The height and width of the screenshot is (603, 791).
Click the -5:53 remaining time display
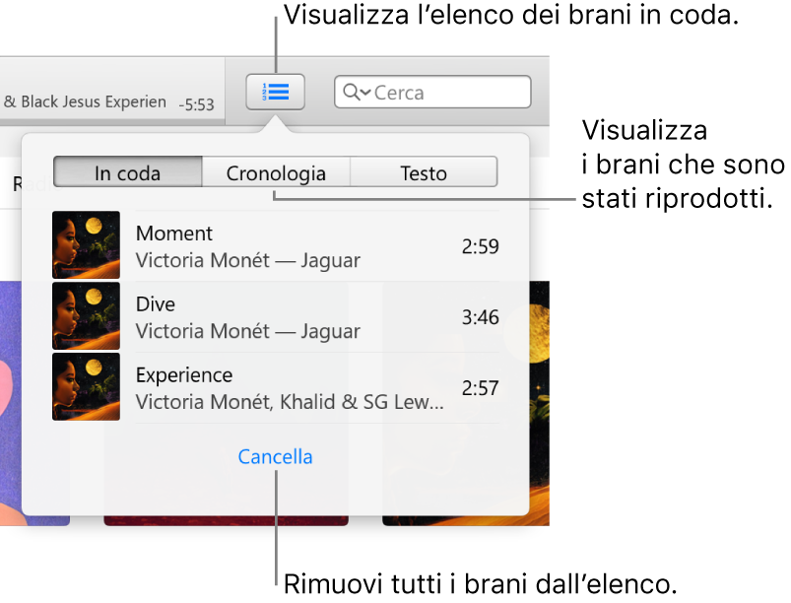196,104
